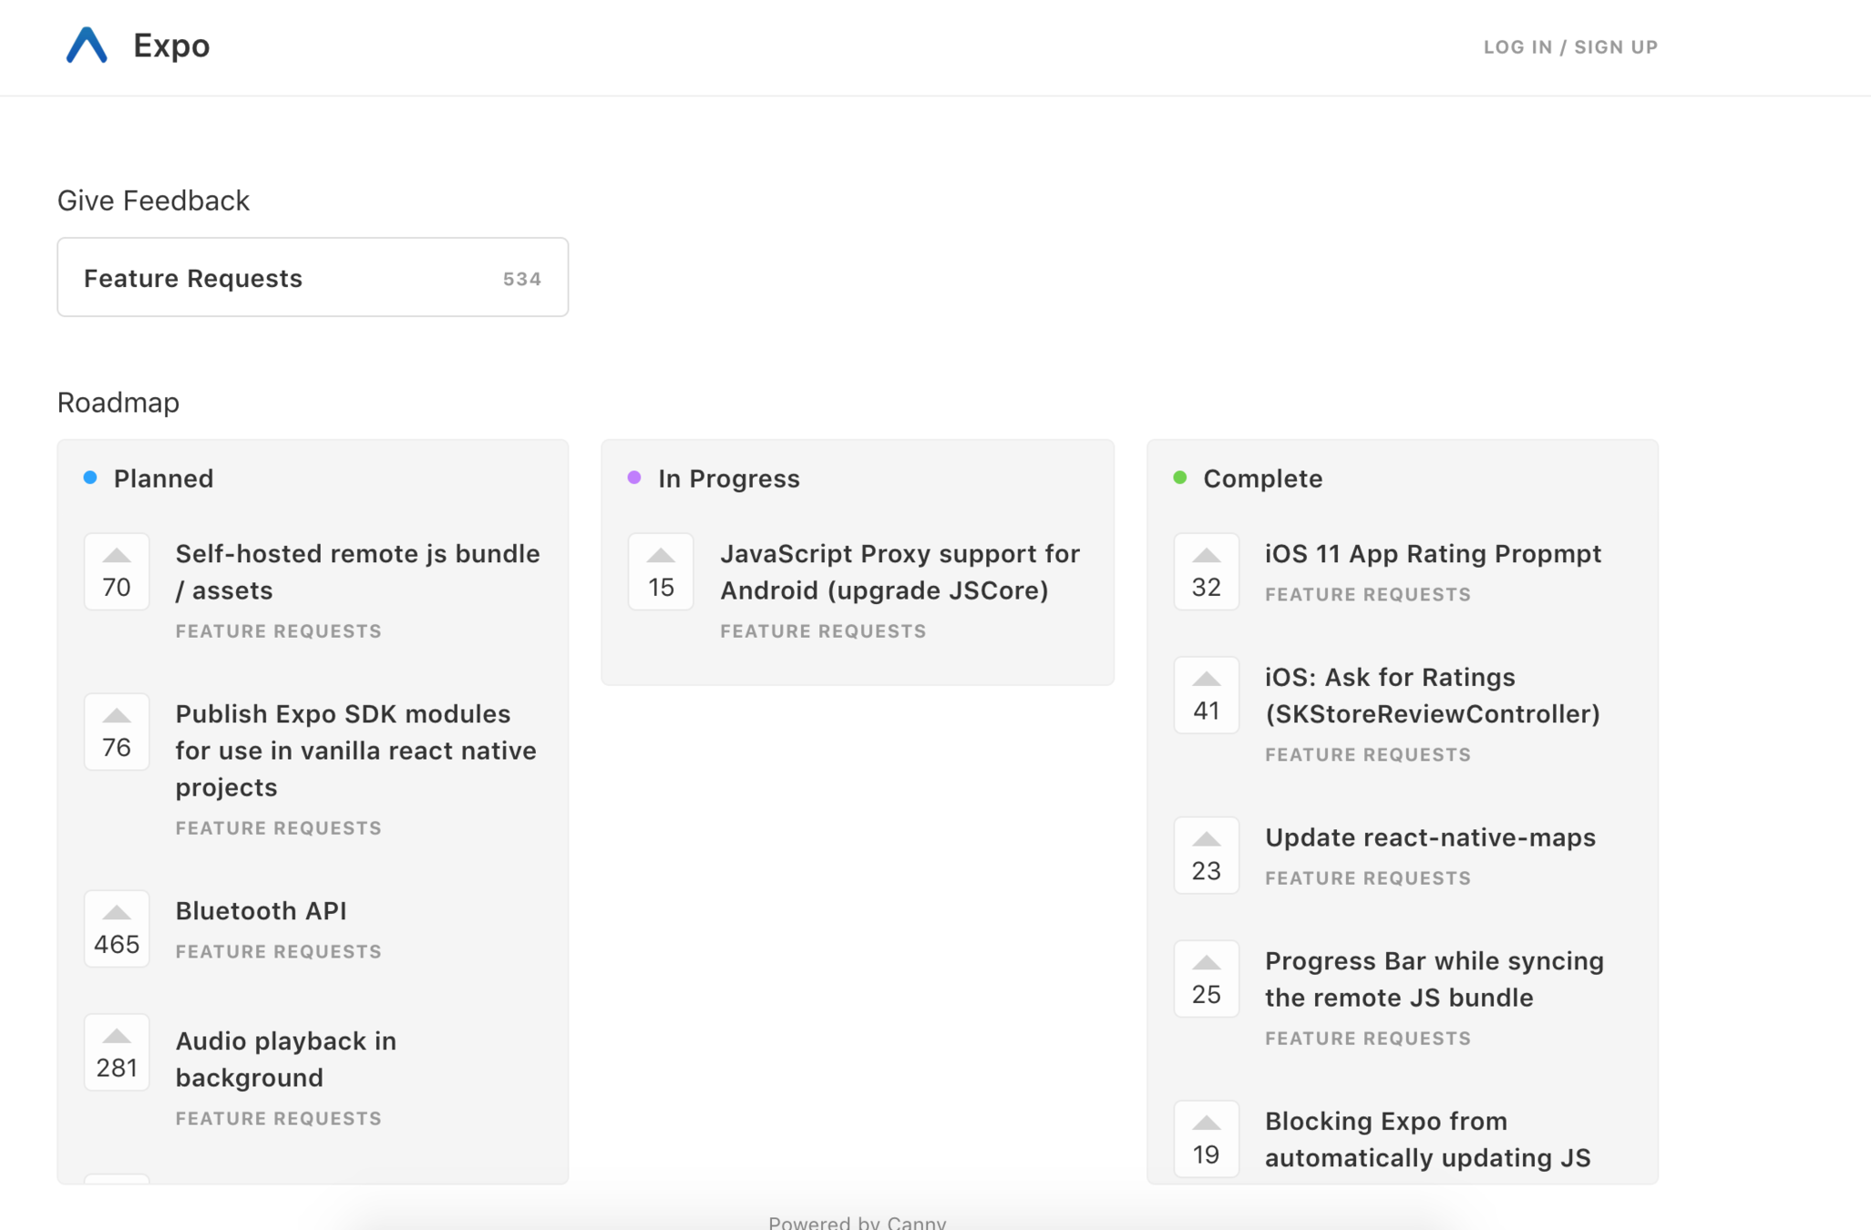
Task: Upvote Progress Bar while syncing post
Action: (1206, 979)
